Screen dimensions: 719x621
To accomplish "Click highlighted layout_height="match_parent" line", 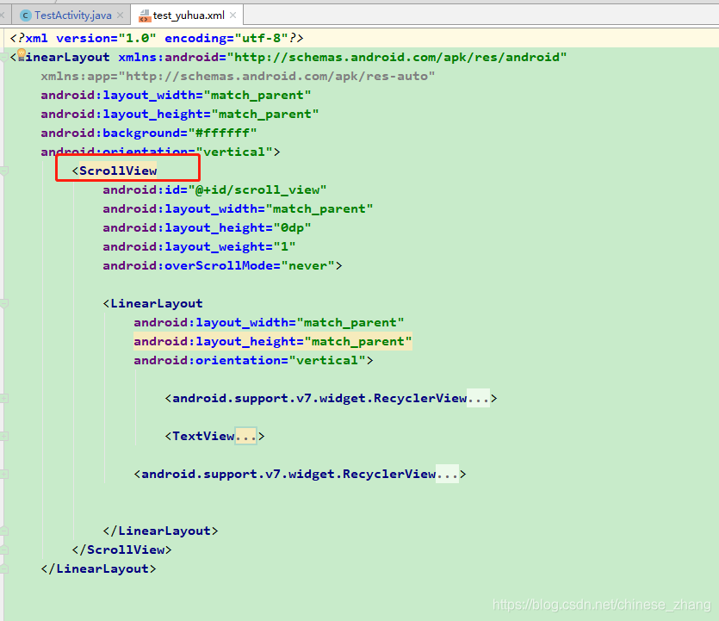I will 273,341.
